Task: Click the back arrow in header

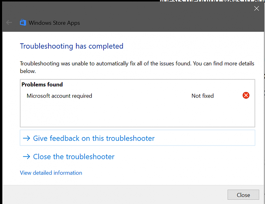Action: coord(9,23)
